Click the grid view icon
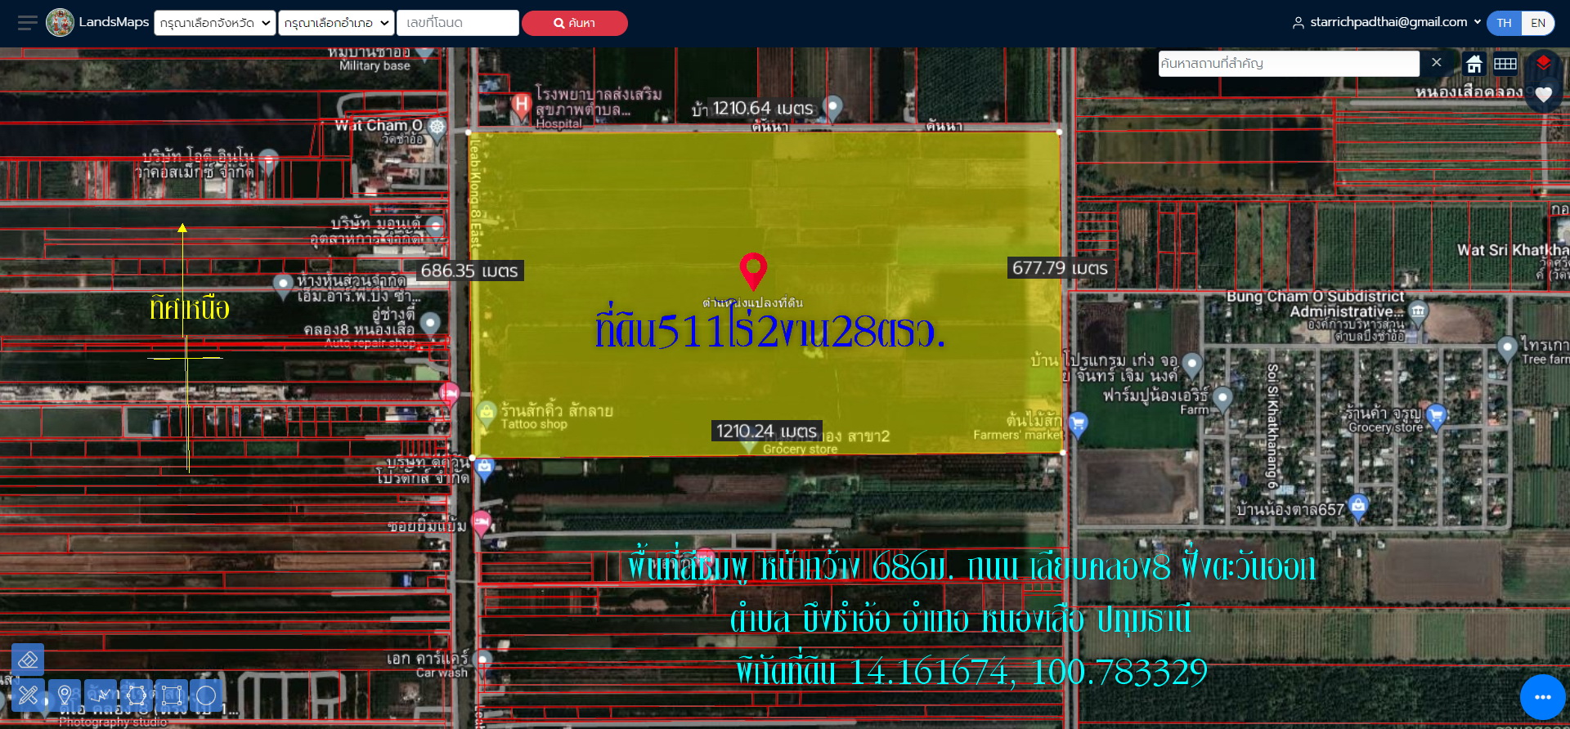Screen dimensions: 1570x729 (1505, 64)
